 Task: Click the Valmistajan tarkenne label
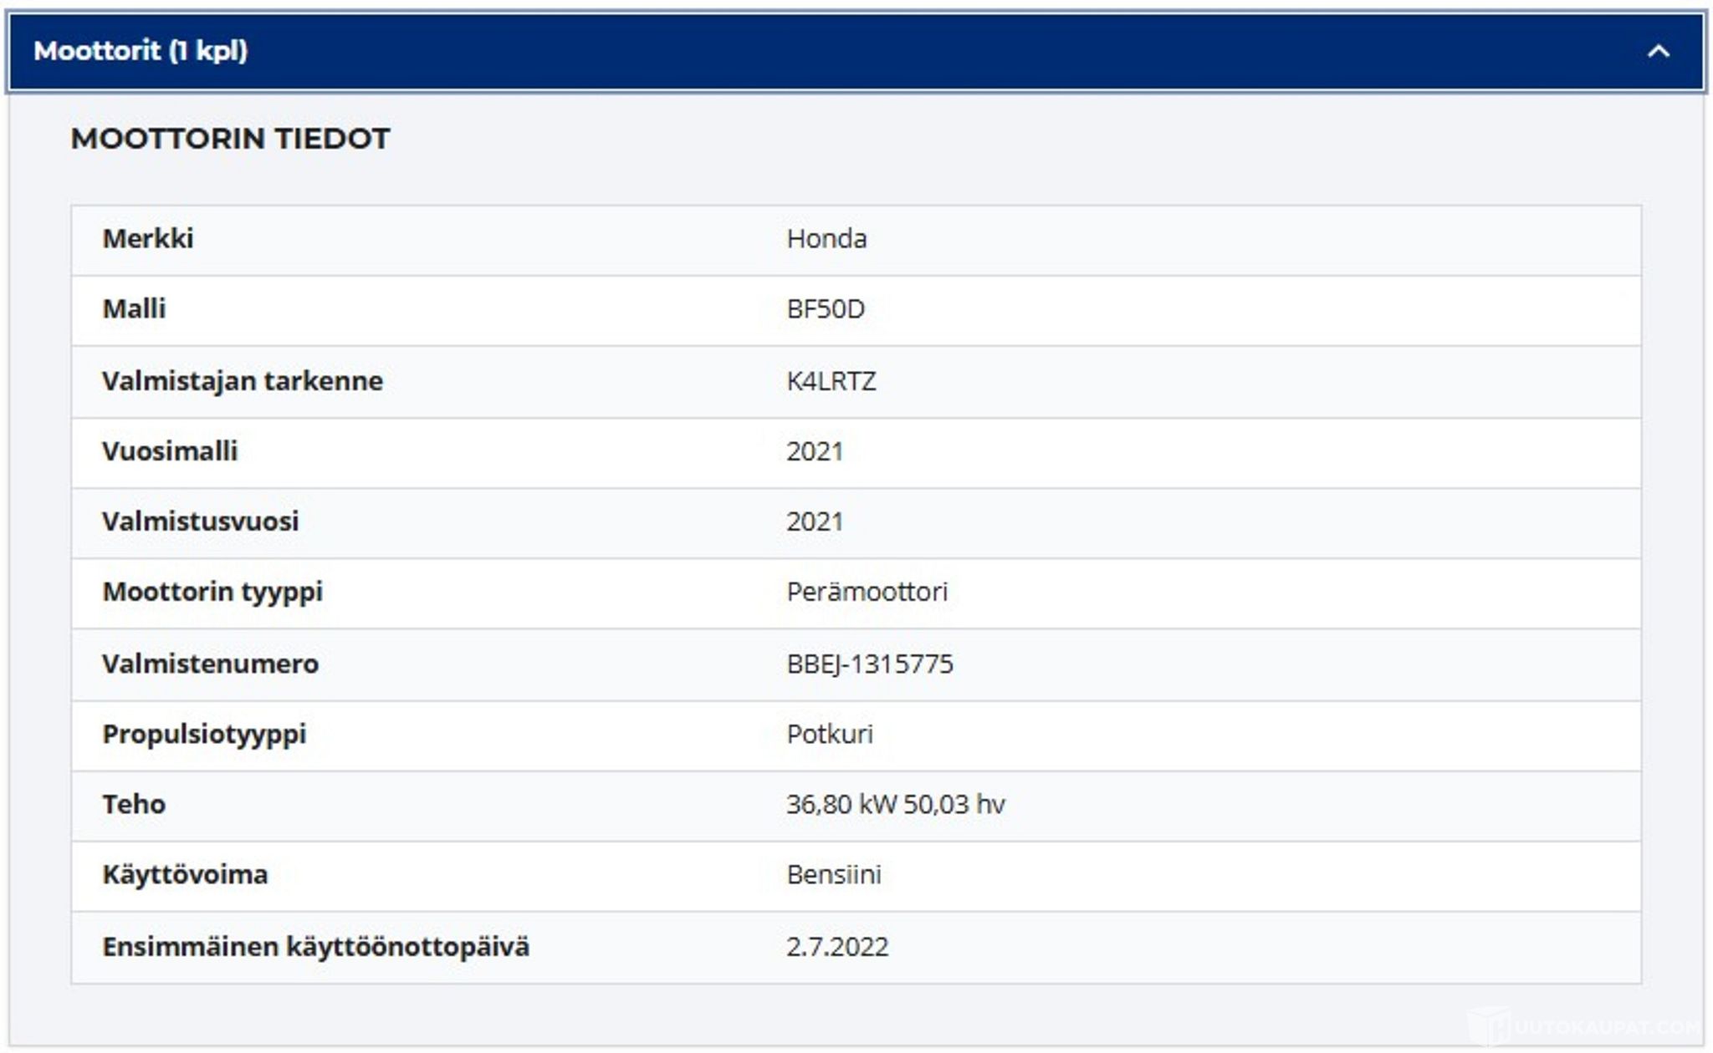pyautogui.click(x=243, y=381)
